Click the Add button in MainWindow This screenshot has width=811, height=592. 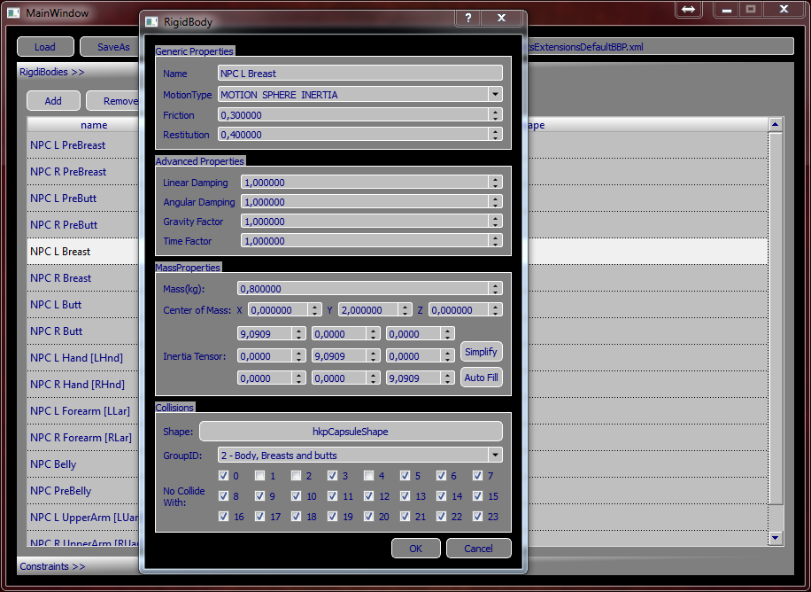(53, 101)
